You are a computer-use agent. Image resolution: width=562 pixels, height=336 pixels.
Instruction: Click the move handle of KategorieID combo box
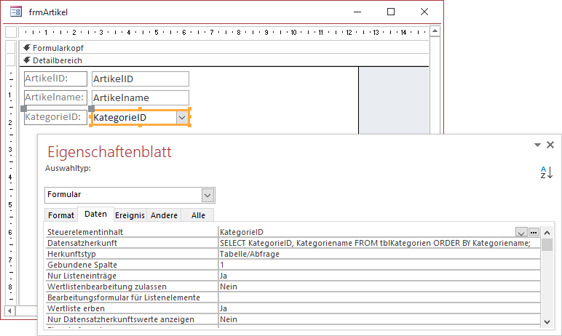(92, 108)
